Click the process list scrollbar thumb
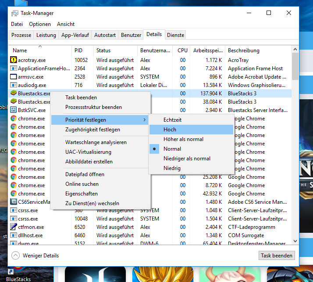Viewport: 313px width, 282px height. tap(295, 66)
